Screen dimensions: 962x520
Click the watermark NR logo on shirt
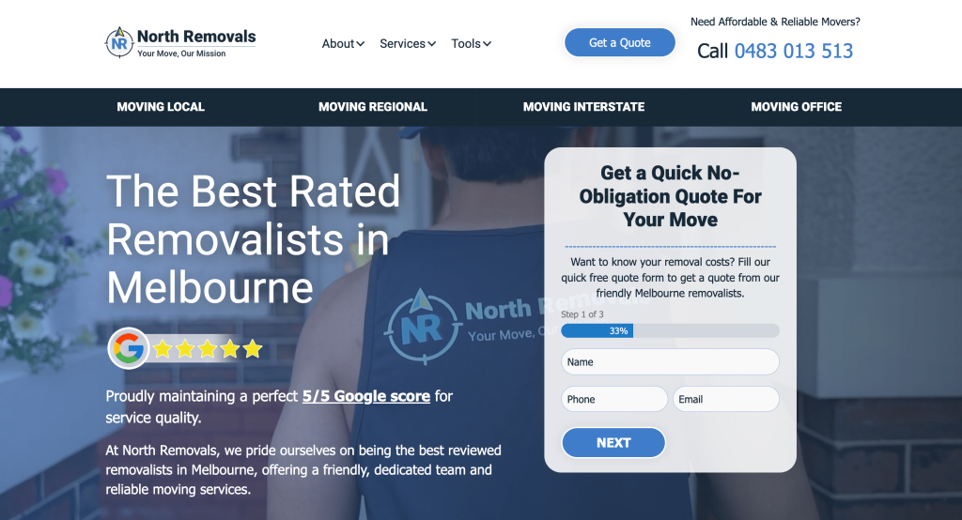[x=422, y=327]
